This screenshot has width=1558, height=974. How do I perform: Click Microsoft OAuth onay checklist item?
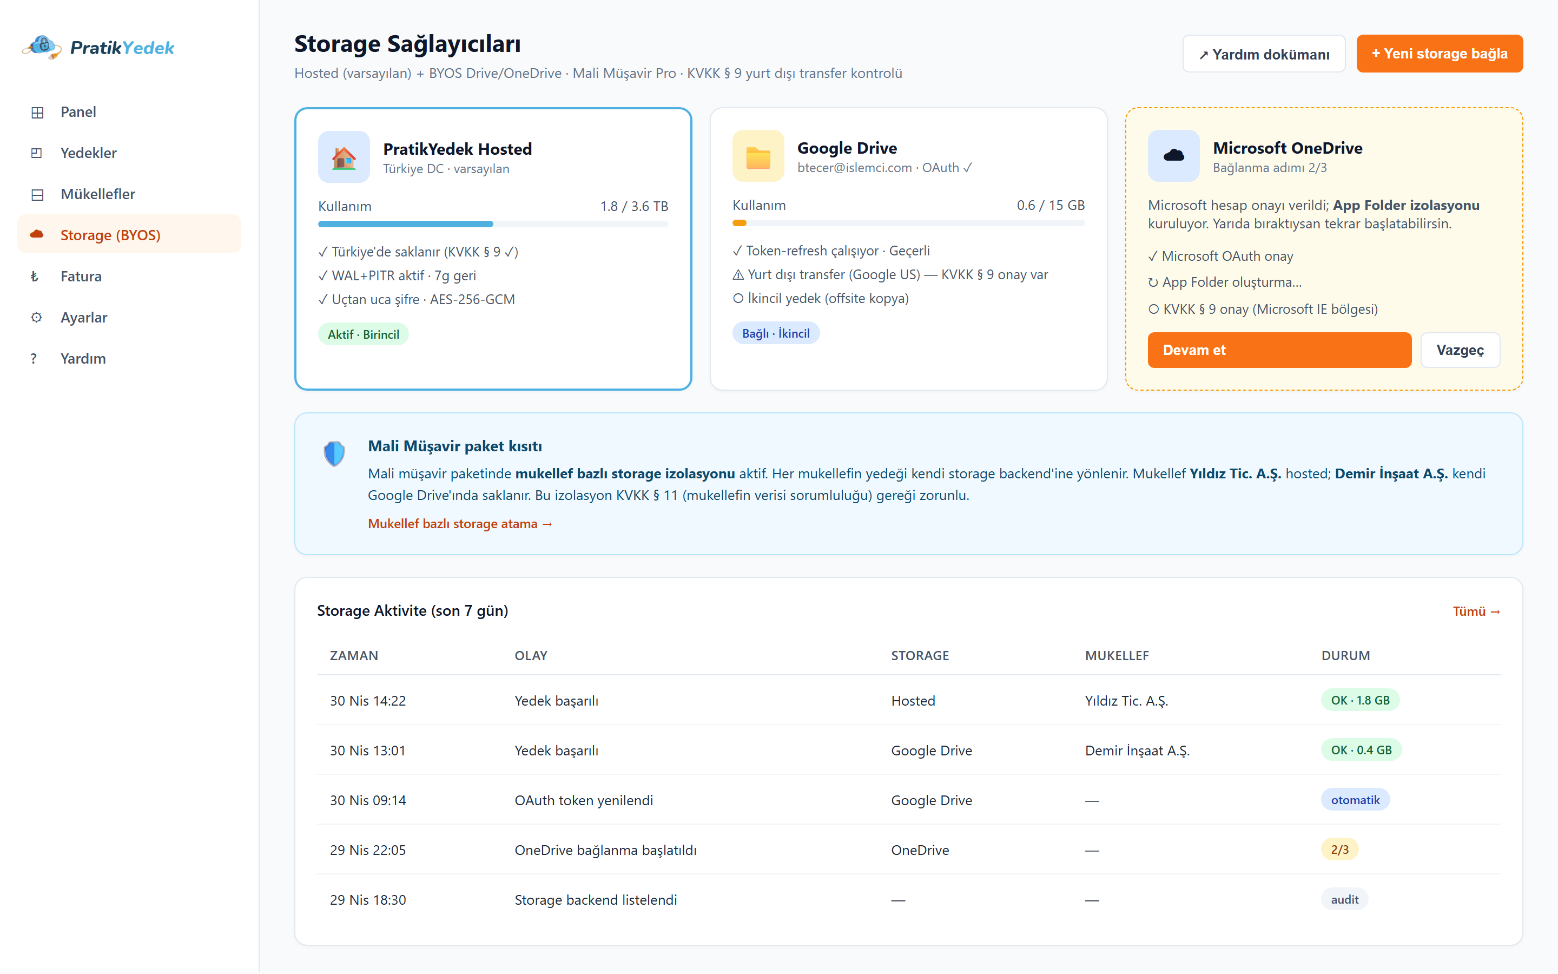(1220, 256)
